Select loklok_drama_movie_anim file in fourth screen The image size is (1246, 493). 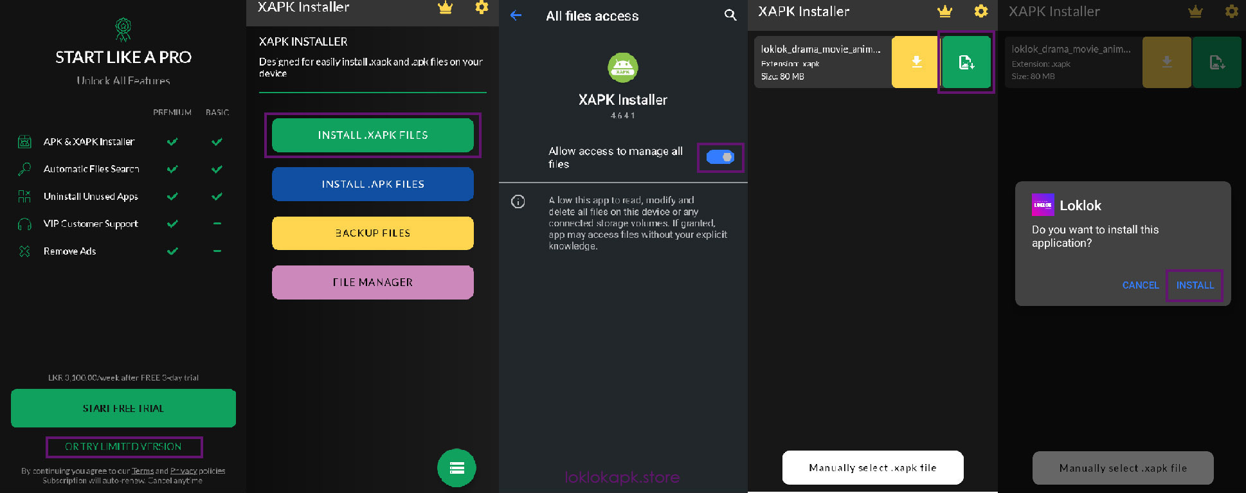point(823,62)
